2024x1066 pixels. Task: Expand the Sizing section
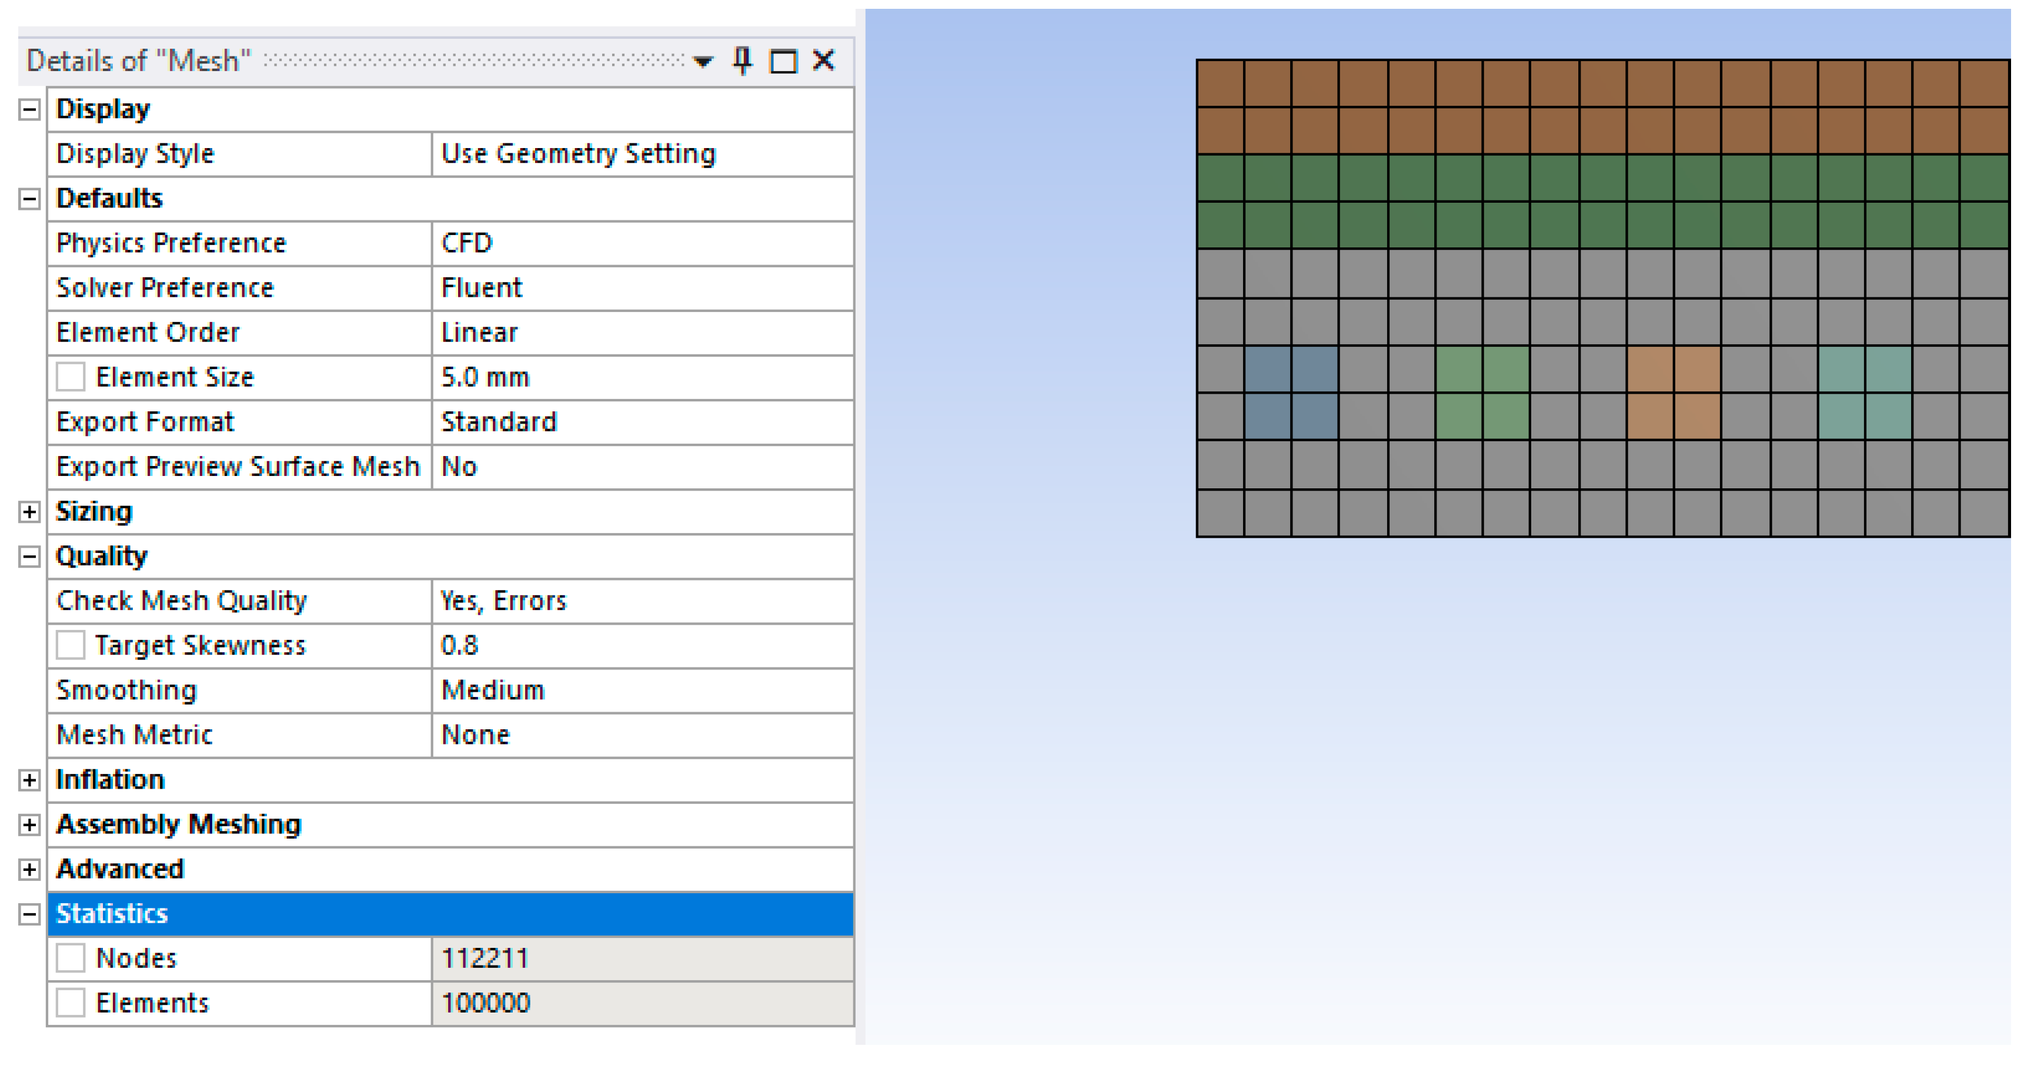(x=29, y=512)
